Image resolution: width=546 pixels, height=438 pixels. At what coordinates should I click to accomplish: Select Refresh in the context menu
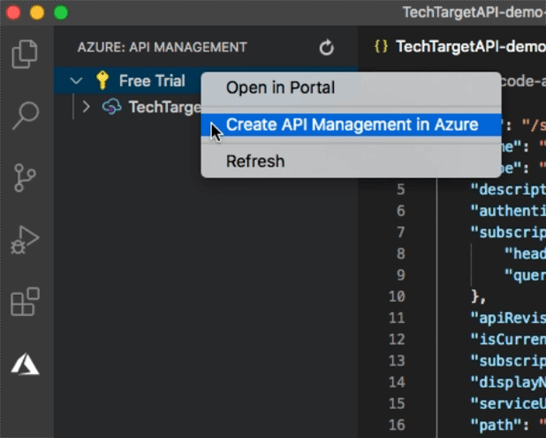255,162
